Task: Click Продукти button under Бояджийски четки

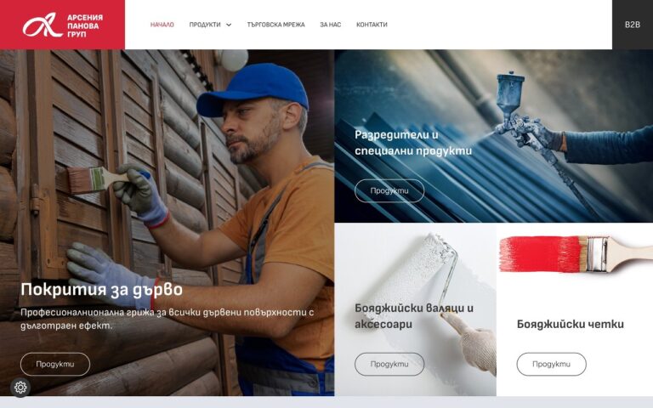Action: pos(551,365)
